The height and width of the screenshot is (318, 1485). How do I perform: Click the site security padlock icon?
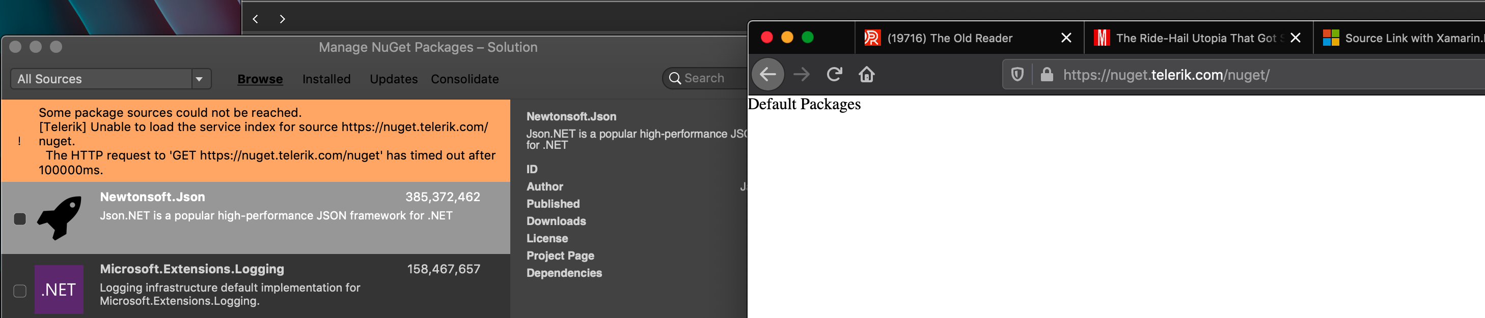coord(1047,75)
